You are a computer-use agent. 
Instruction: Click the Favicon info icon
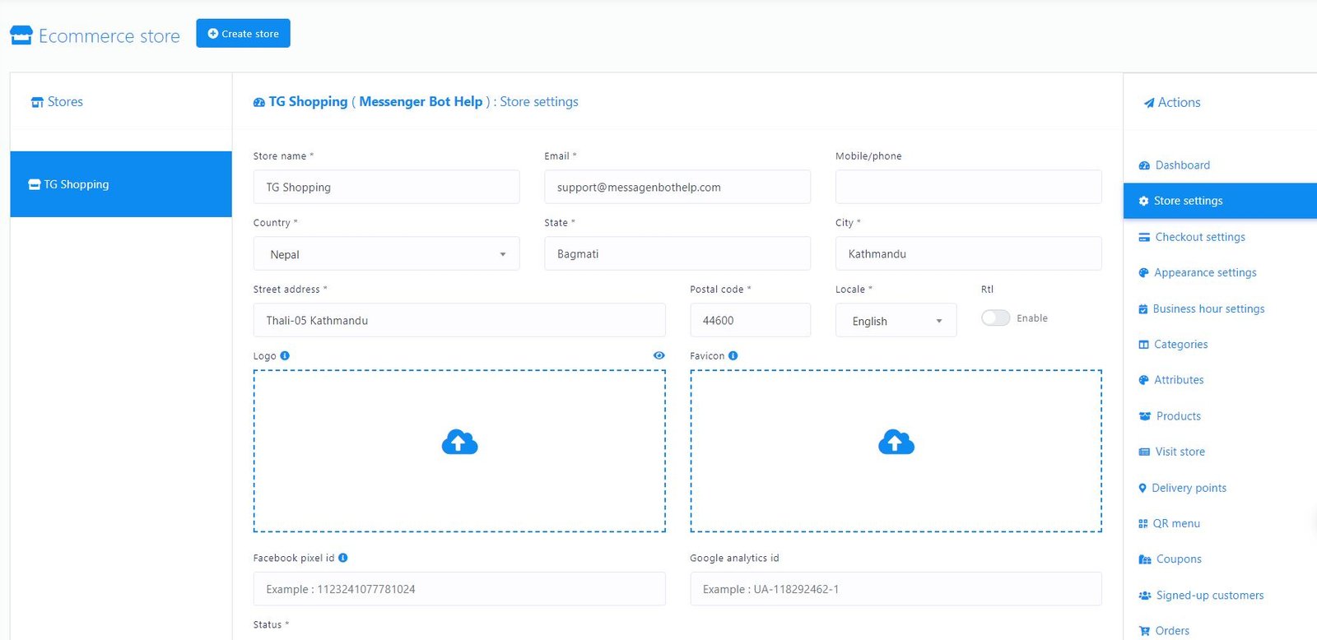(x=733, y=355)
